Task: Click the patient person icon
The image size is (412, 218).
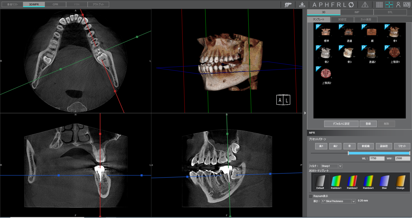Action: pyautogui.click(x=398, y=5)
